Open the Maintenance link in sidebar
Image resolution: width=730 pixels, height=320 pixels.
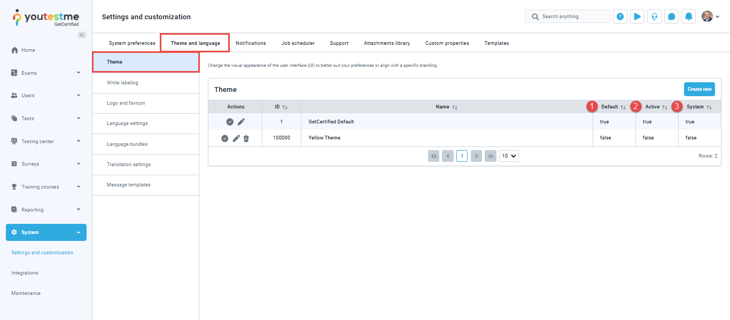(26, 293)
